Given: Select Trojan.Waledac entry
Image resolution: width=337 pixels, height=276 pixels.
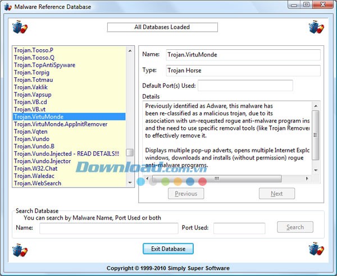Looking at the screenshot, I should click(69, 176).
